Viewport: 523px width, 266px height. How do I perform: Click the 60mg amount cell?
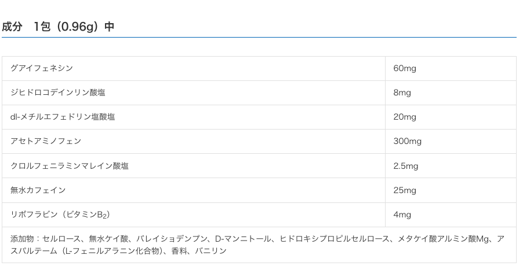(x=405, y=68)
